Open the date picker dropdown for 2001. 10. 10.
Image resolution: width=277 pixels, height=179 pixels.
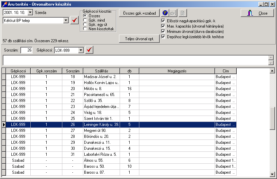pyautogui.click(x=30, y=13)
